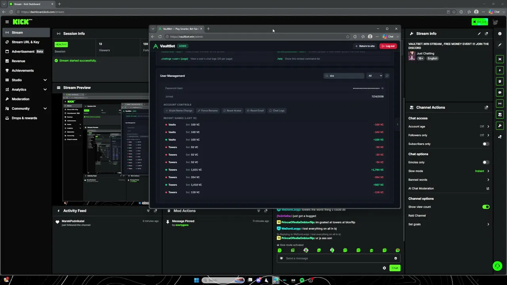Expand the Analytics sidebar section
507x285 pixels.
click(x=45, y=89)
